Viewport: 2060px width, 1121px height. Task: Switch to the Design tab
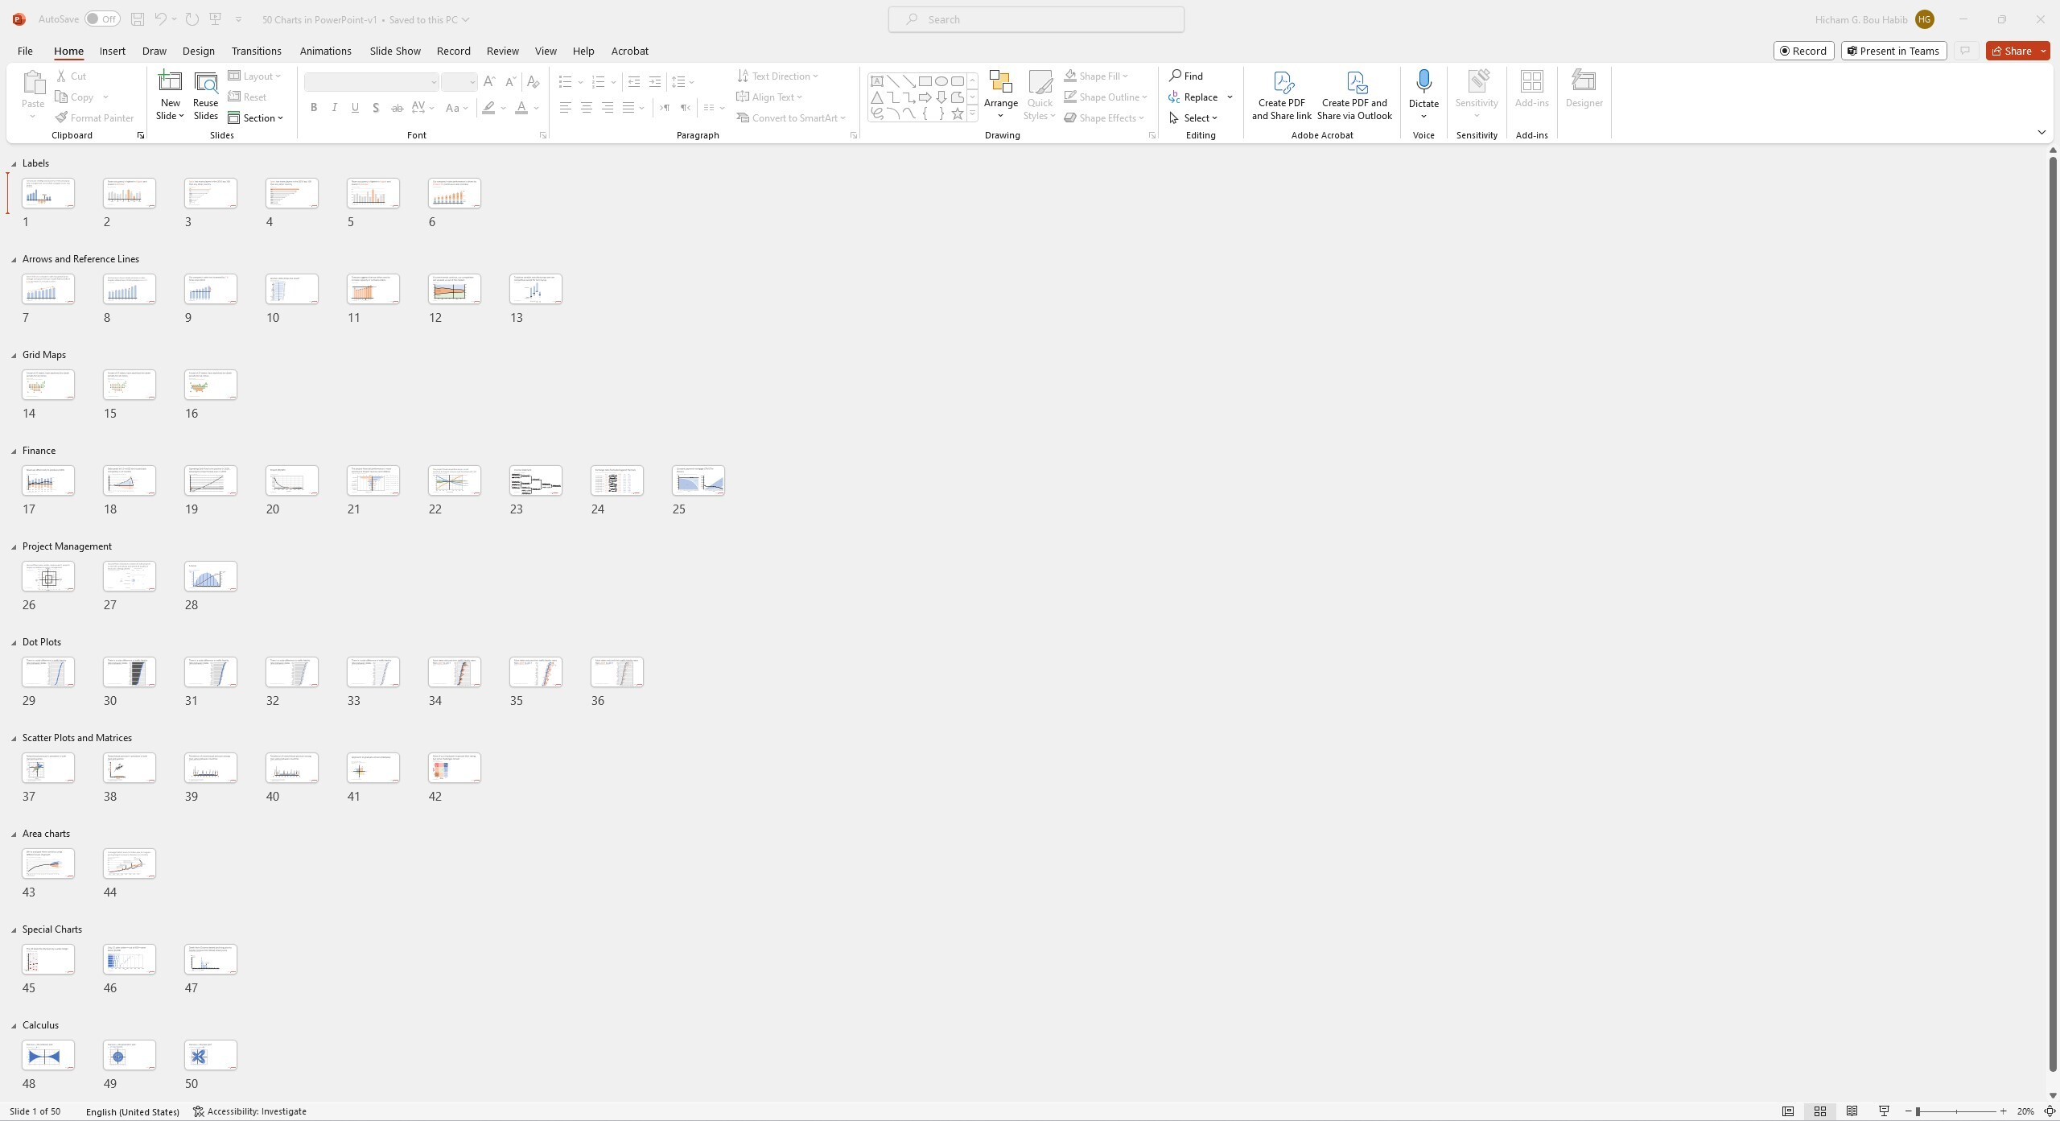tap(198, 51)
